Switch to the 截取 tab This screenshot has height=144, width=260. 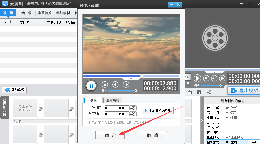click(93, 100)
